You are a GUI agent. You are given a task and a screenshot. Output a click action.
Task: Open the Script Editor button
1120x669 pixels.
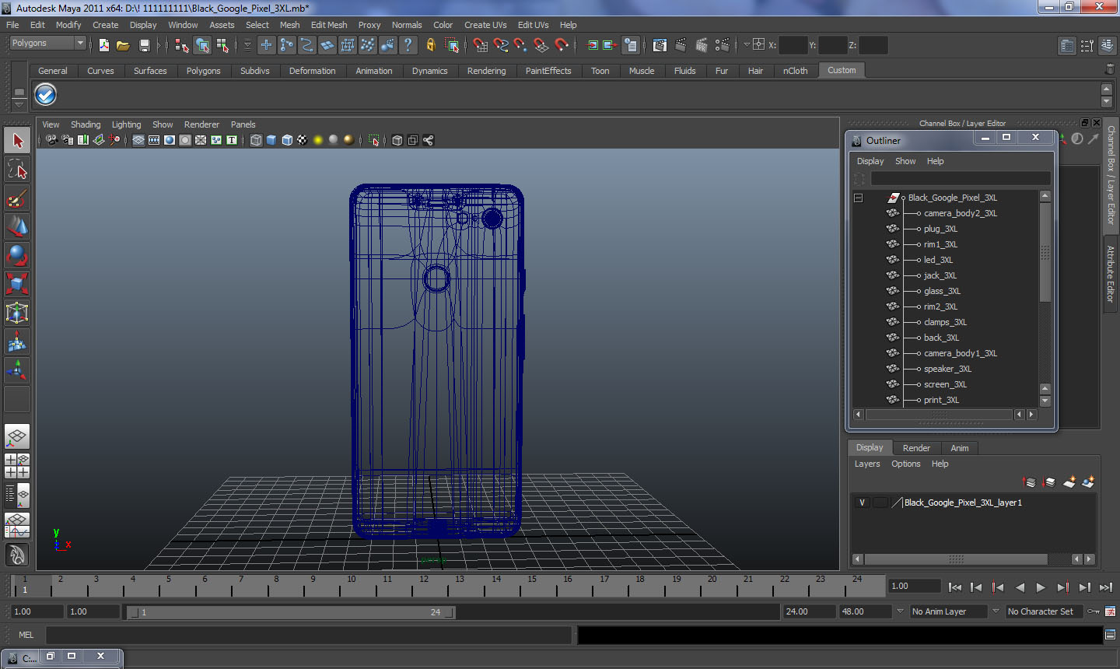click(x=1111, y=635)
